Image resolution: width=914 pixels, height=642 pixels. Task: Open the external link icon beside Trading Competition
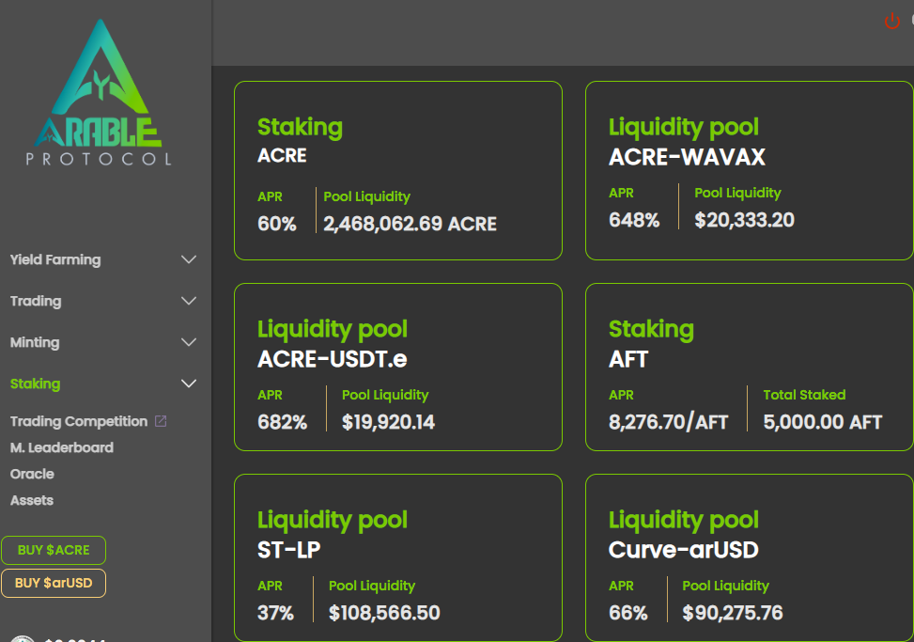(161, 421)
